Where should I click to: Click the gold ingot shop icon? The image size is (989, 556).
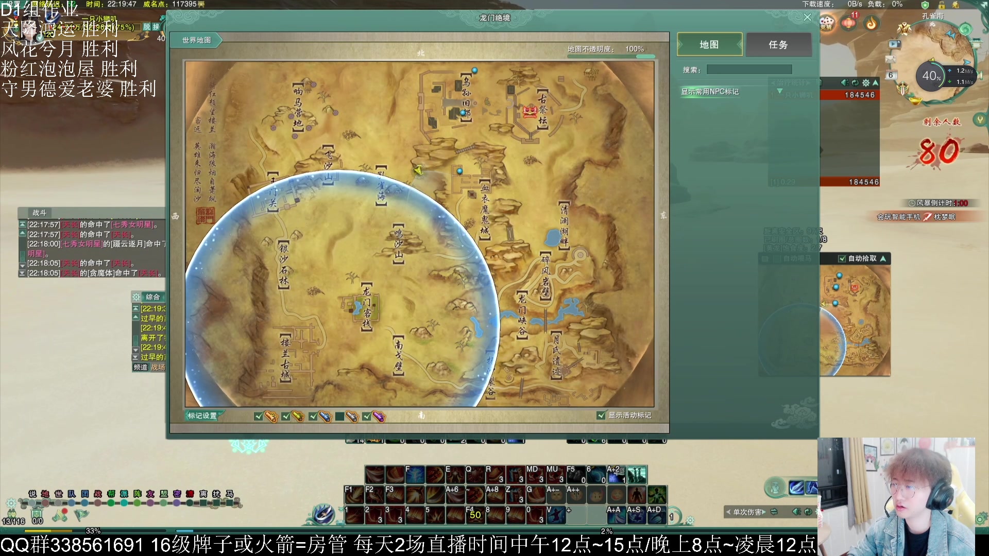(x=915, y=100)
